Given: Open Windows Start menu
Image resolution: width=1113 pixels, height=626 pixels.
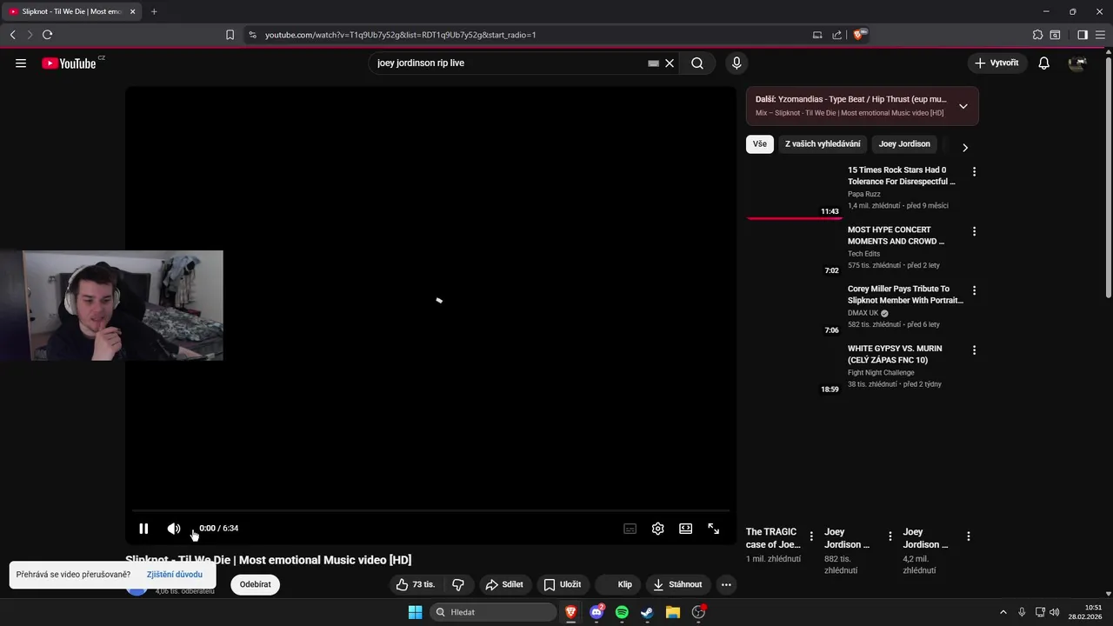Looking at the screenshot, I should click(x=415, y=612).
